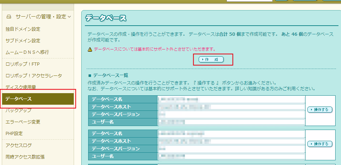This screenshot has height=165, width=341.
Task: Open サブドメイン設定 in the sidebar
Action: pos(23,41)
